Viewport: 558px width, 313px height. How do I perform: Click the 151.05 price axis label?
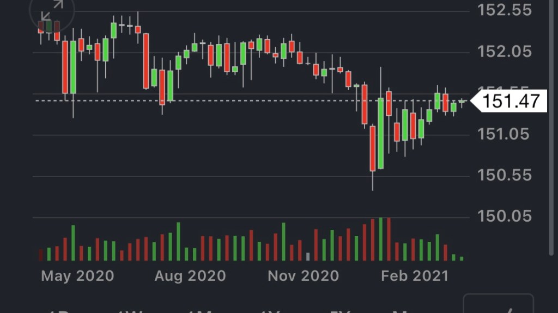[505, 134]
